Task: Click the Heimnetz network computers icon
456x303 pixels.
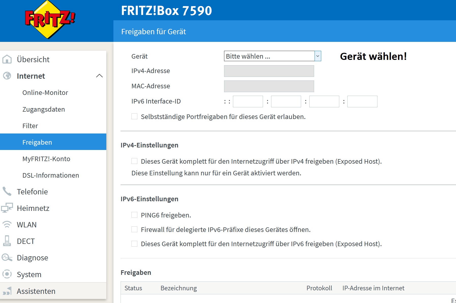Action: tap(7, 208)
